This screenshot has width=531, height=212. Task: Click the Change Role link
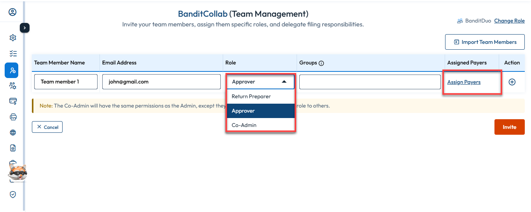(x=509, y=21)
